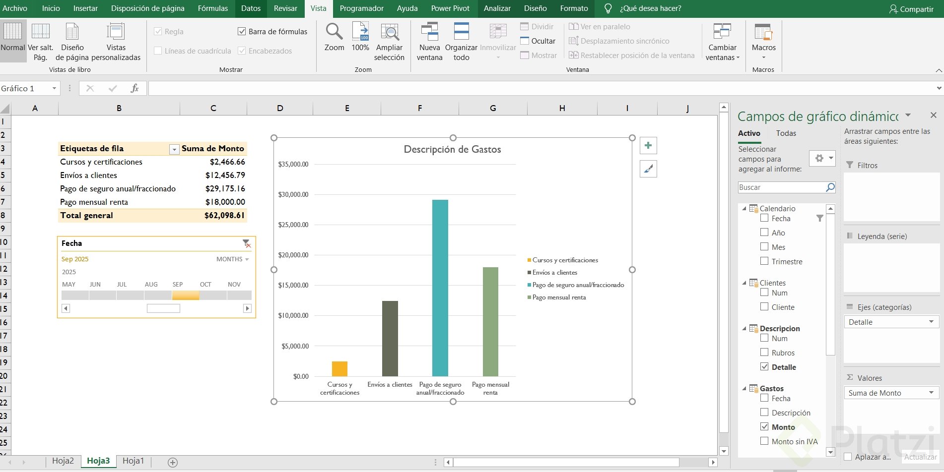Open chart styles paintbrush button
944x472 pixels.
click(648, 169)
